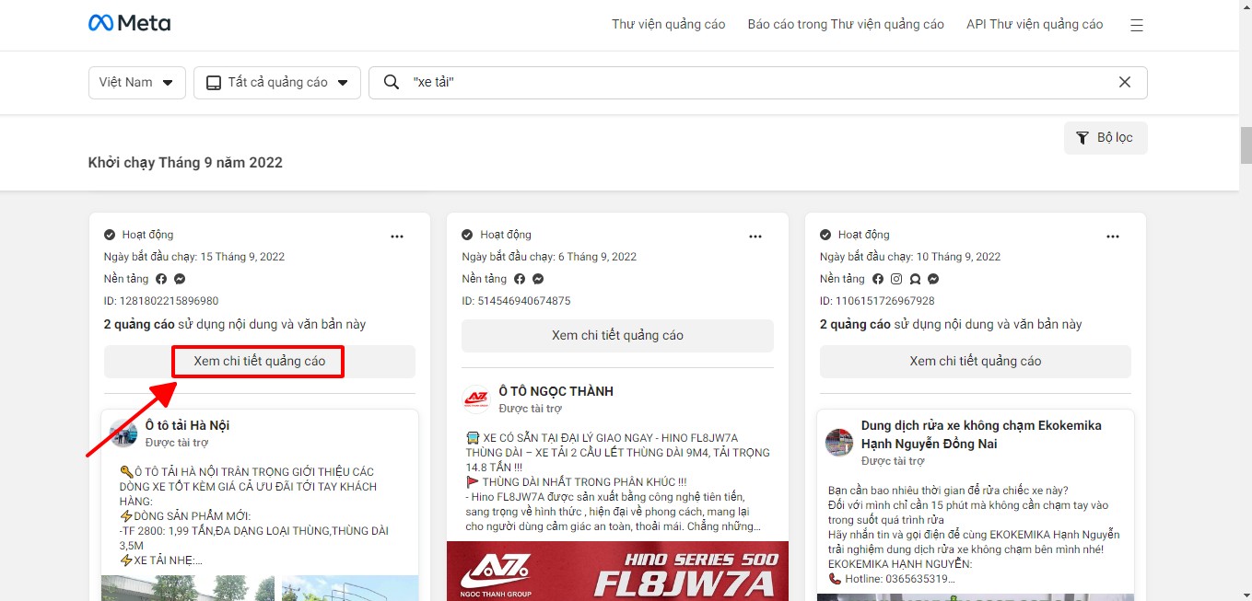
Task: Open Dung dịch rửa xe Ekokemika page name
Action: 981,434
